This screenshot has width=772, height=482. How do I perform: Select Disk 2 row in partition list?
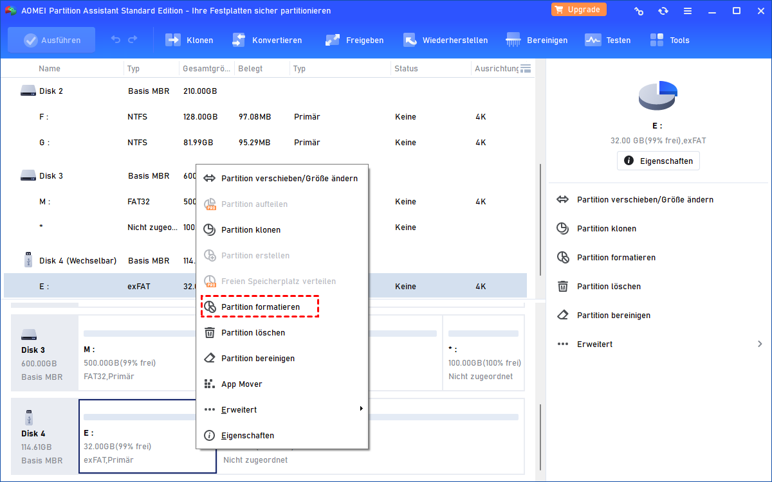pos(265,91)
